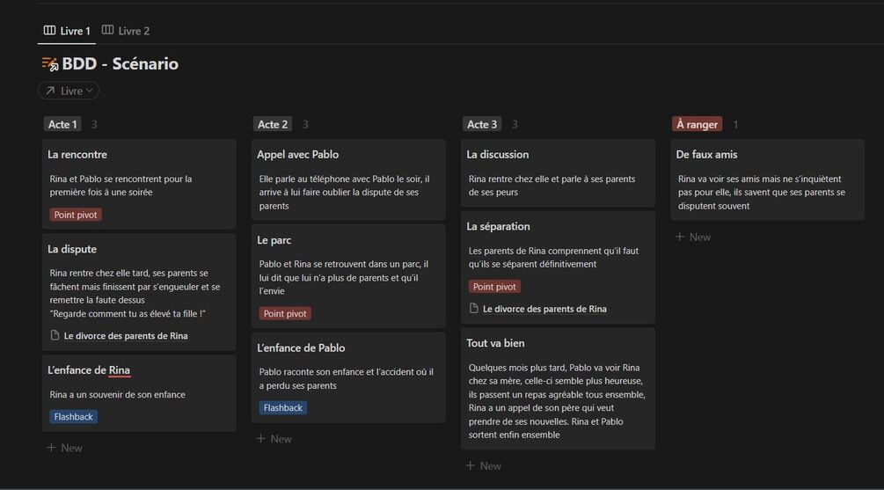Click the plus icon under À ranger column

[x=679, y=237]
